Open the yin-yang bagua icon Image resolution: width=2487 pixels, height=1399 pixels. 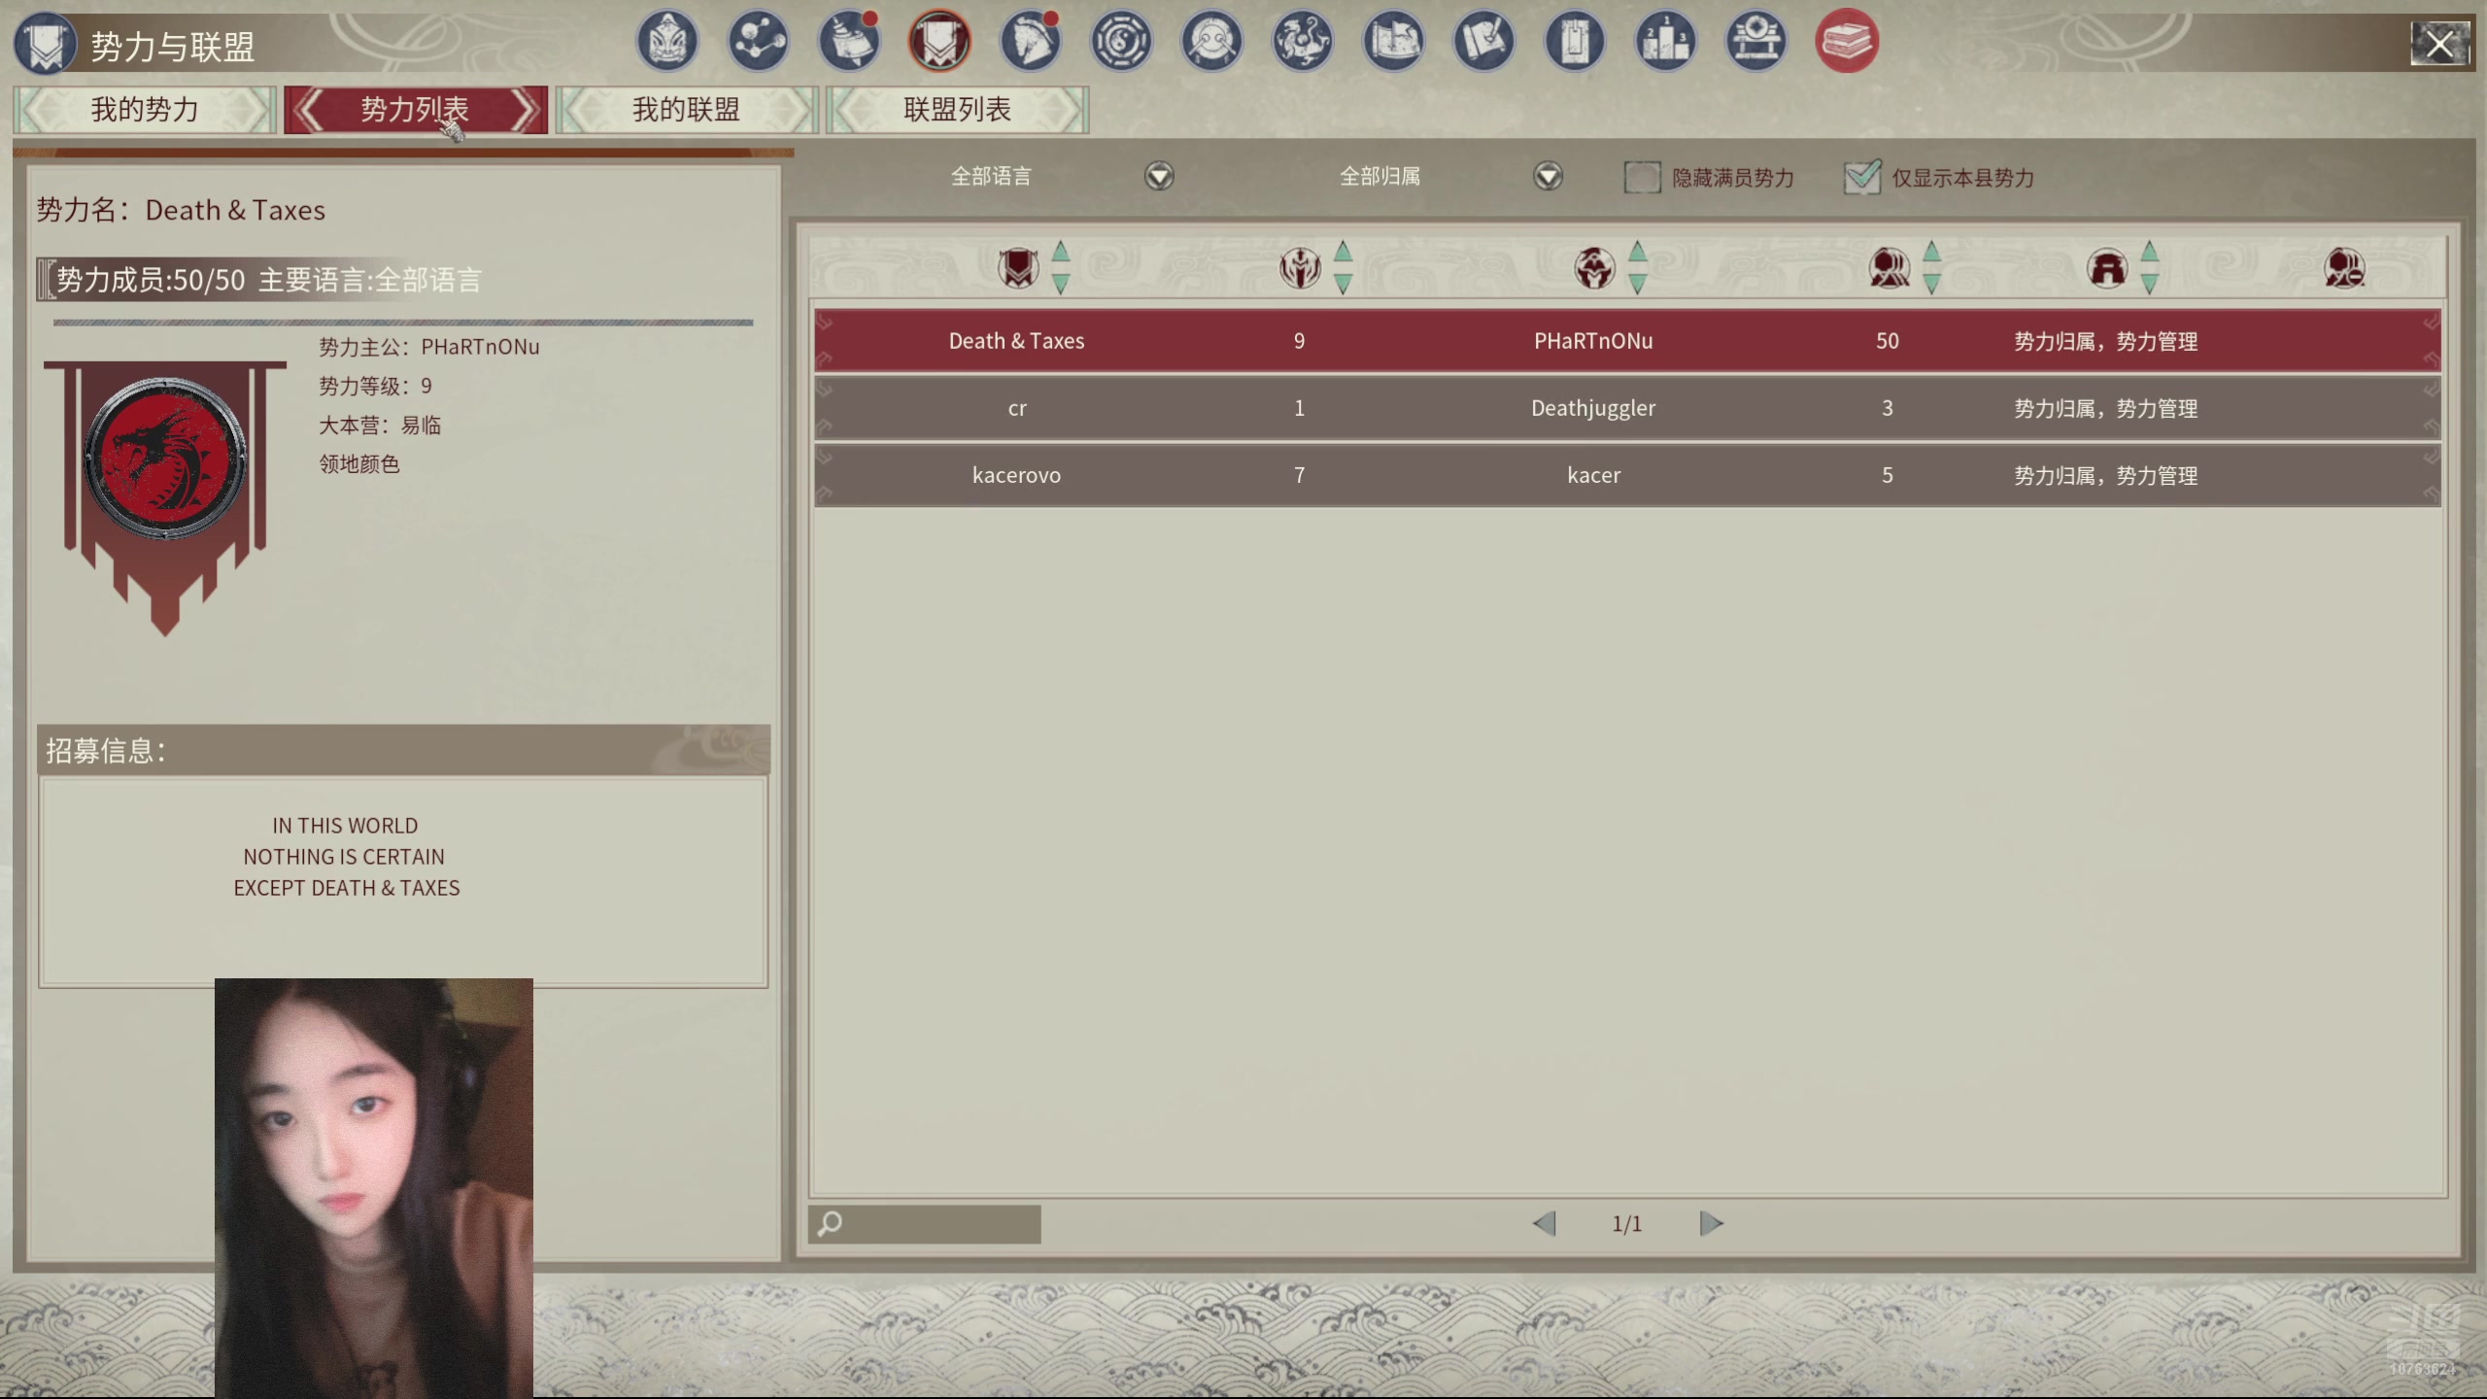1121,41
